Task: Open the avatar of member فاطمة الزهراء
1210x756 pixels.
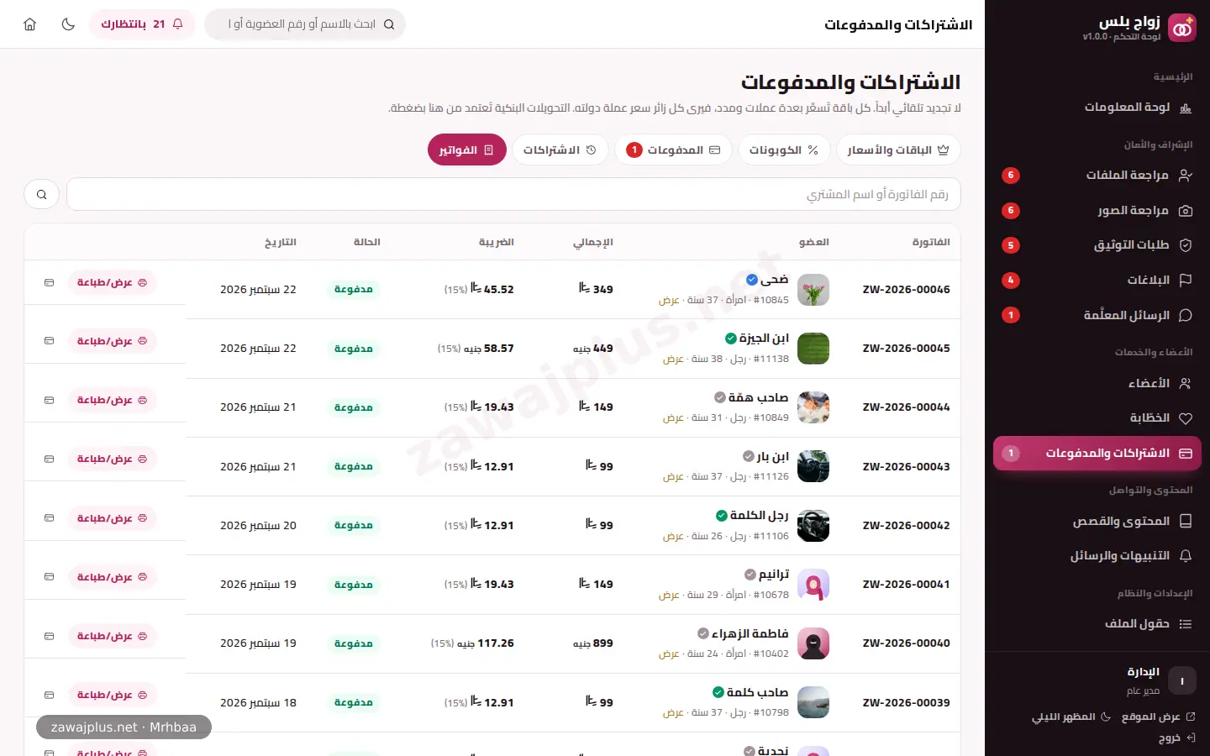Action: tap(813, 643)
